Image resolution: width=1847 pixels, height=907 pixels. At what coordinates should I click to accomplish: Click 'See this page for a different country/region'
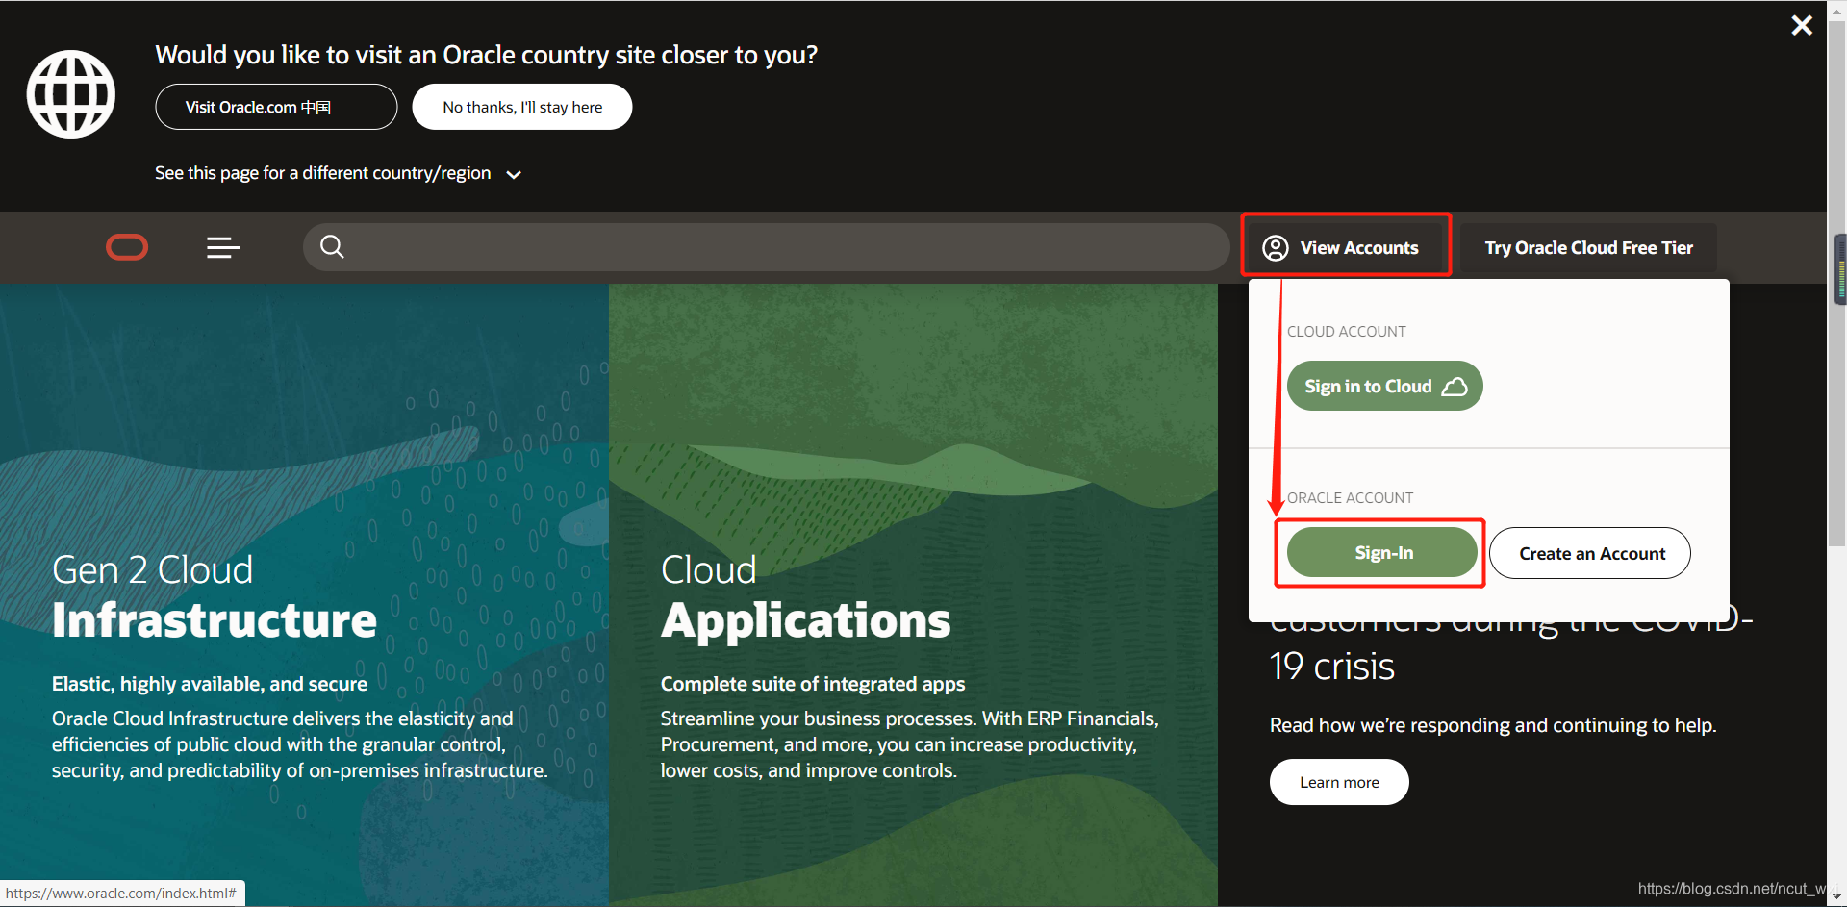(322, 173)
